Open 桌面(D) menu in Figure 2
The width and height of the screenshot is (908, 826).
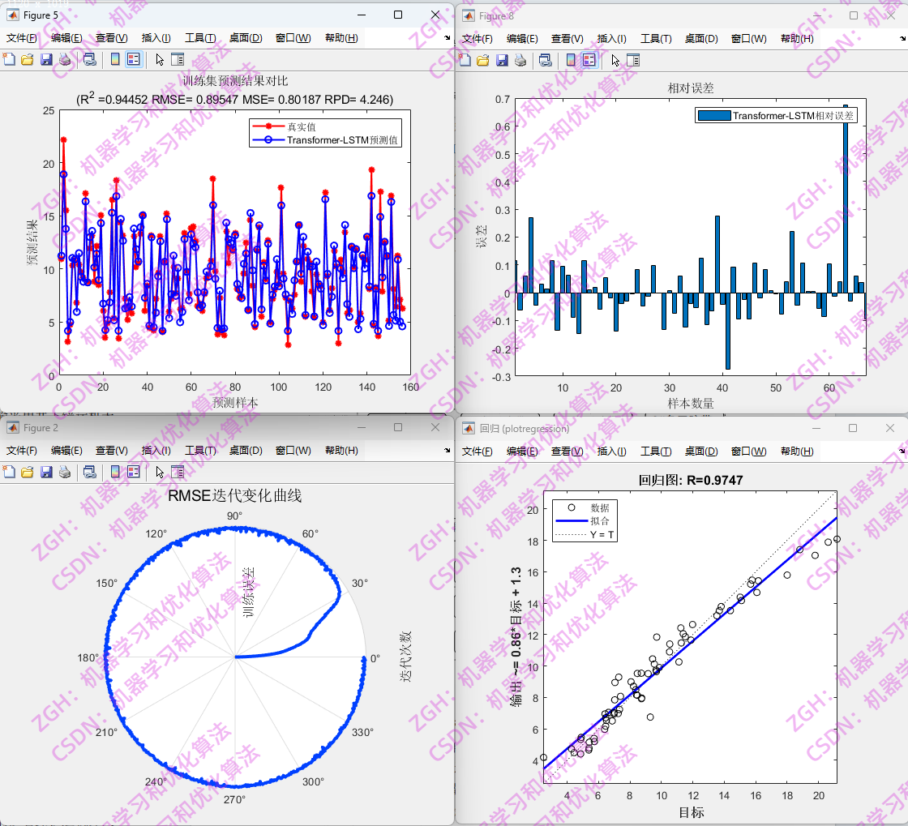click(x=246, y=451)
